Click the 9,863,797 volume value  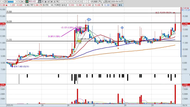pos(29,5)
